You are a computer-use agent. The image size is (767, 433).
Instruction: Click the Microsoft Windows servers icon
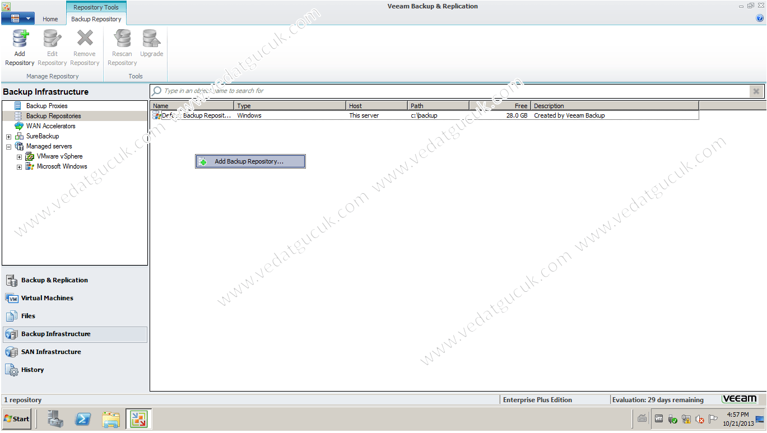coord(29,166)
